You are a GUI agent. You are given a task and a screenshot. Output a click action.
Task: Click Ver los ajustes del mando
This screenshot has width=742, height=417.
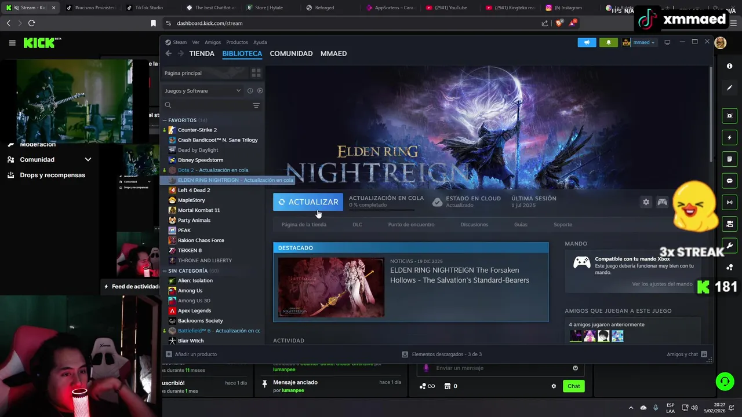coord(662,284)
